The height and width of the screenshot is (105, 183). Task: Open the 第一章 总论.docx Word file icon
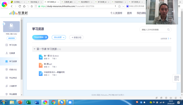tap(40, 57)
